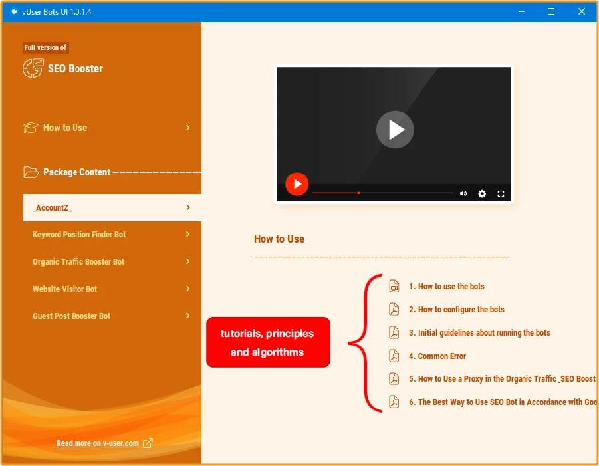The height and width of the screenshot is (466, 599).
Task: Select Organic Traffic Booster Bot item
Action: point(112,262)
